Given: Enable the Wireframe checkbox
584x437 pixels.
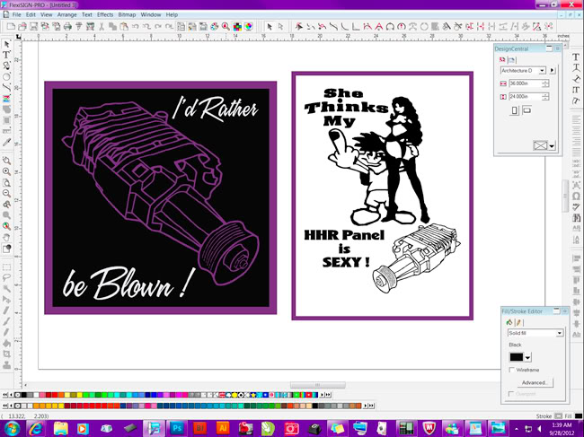Looking at the screenshot, I should [512, 370].
